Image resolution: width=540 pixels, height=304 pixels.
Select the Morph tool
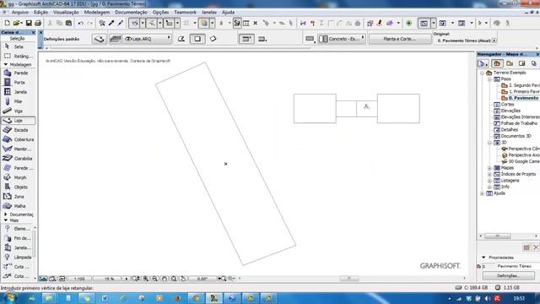tap(18, 177)
